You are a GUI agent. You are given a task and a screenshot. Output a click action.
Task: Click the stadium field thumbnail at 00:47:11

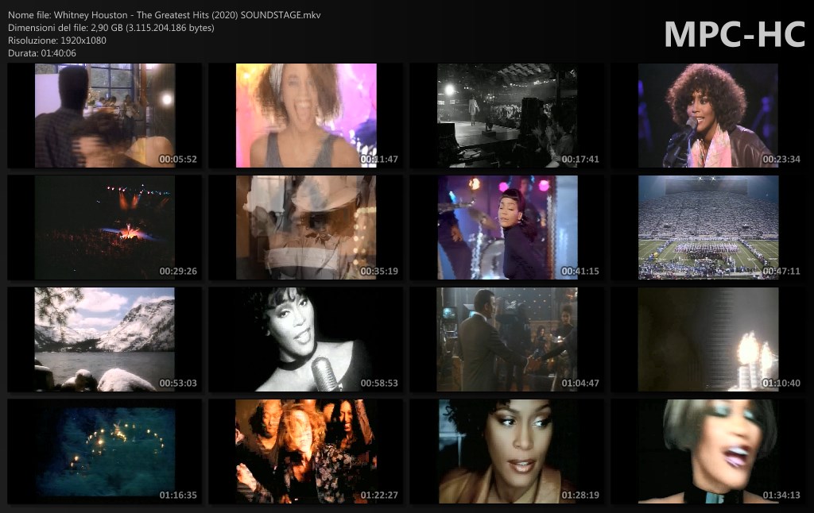point(707,227)
